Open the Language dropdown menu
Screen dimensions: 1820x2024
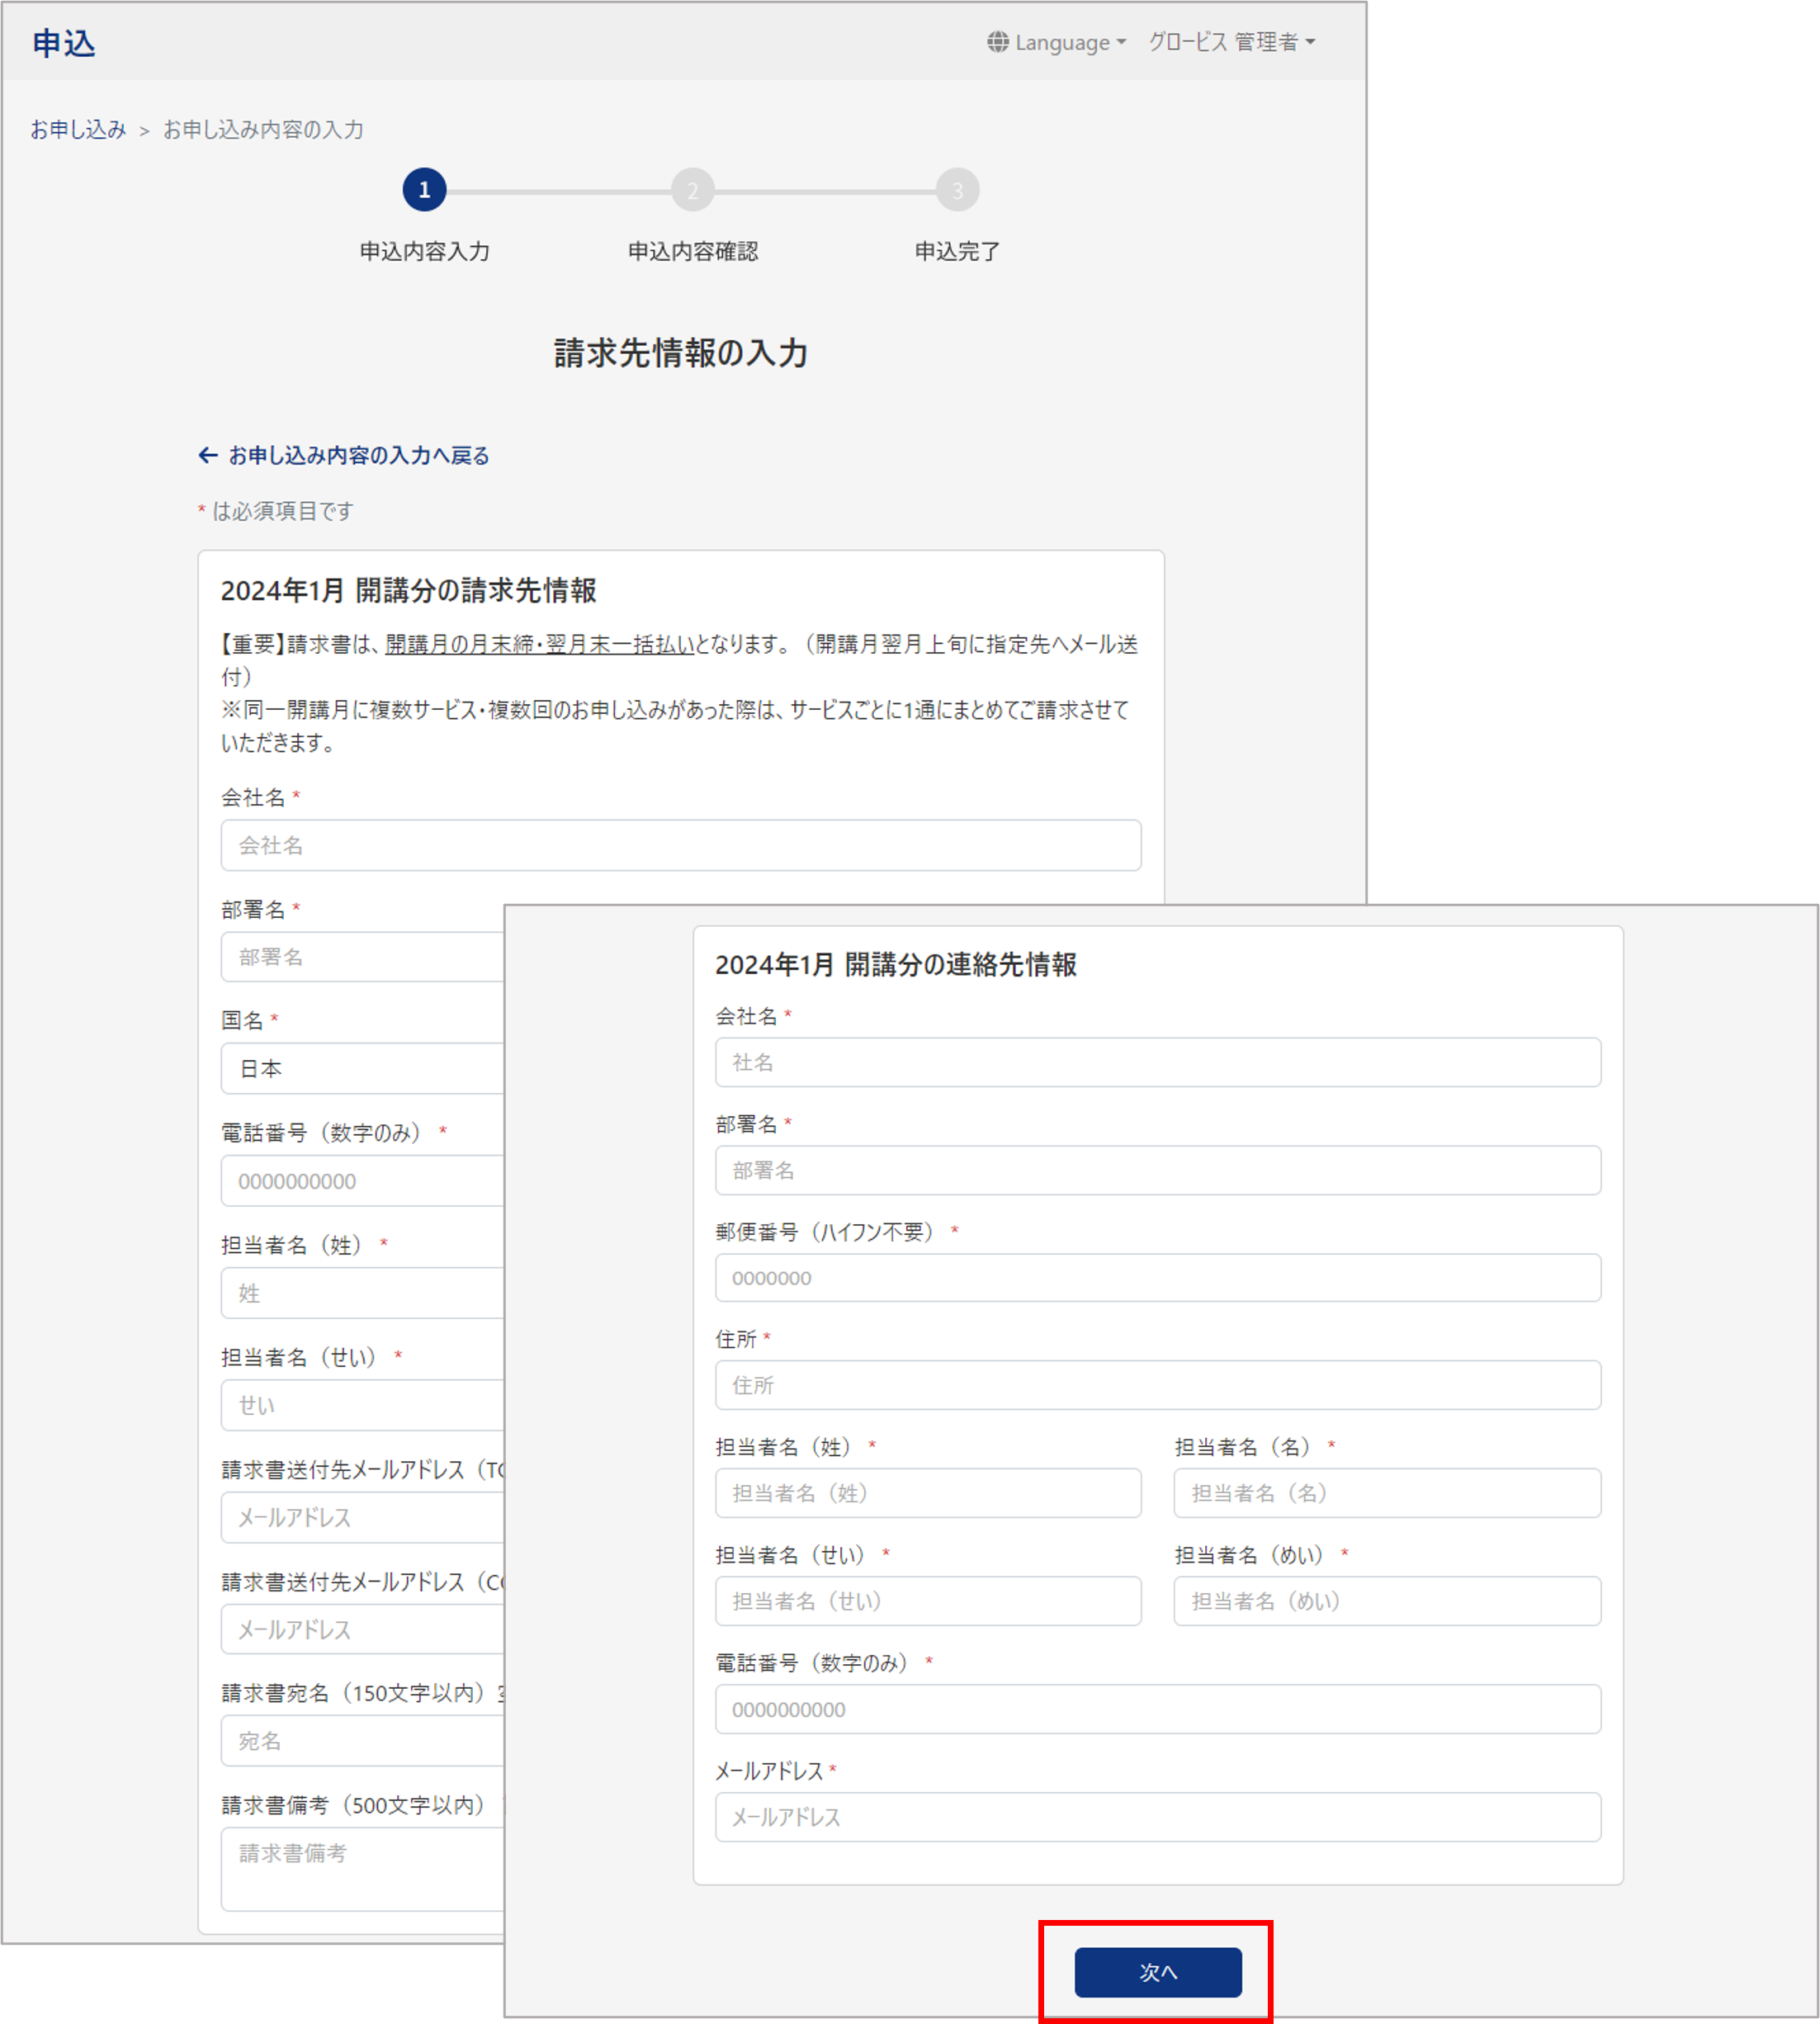click(x=1066, y=42)
